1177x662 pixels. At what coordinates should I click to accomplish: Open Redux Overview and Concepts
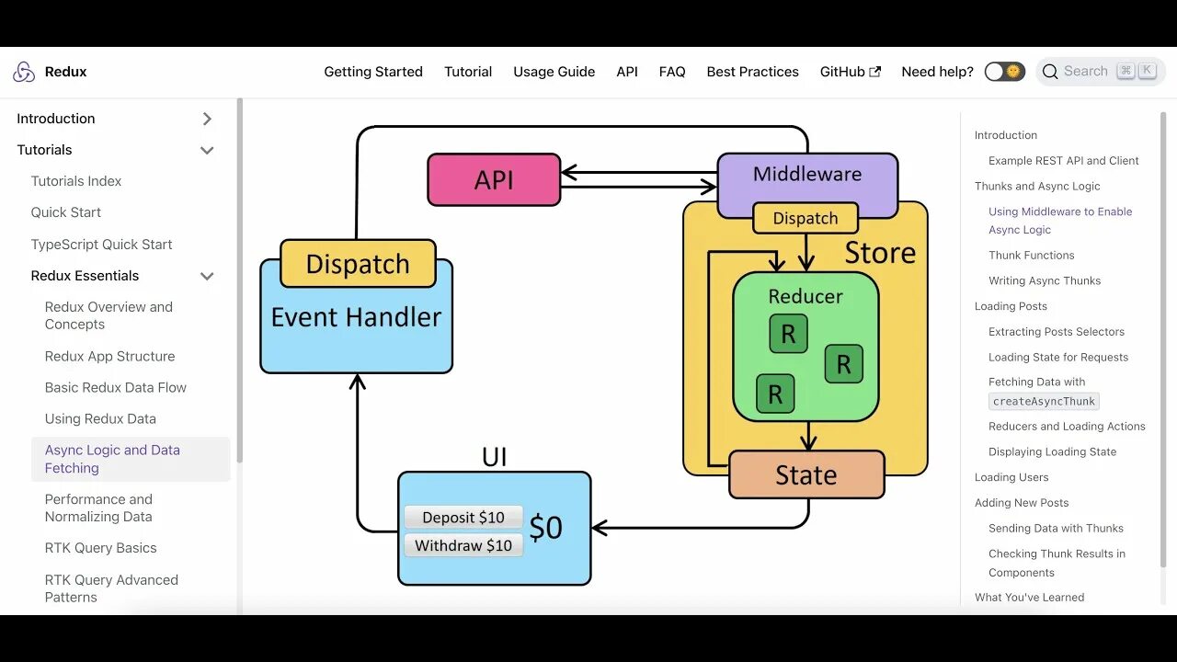click(x=109, y=315)
